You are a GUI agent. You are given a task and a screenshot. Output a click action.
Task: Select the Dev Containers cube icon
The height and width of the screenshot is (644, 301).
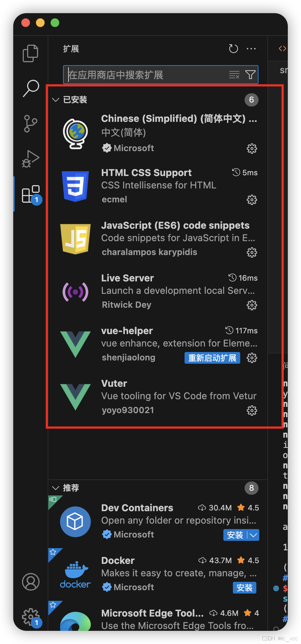[x=75, y=522]
